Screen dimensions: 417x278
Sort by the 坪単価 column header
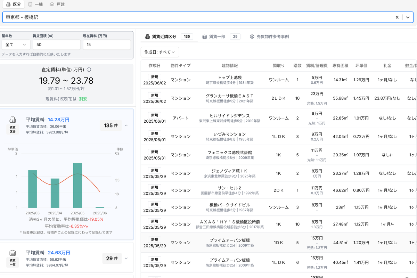point(361,66)
